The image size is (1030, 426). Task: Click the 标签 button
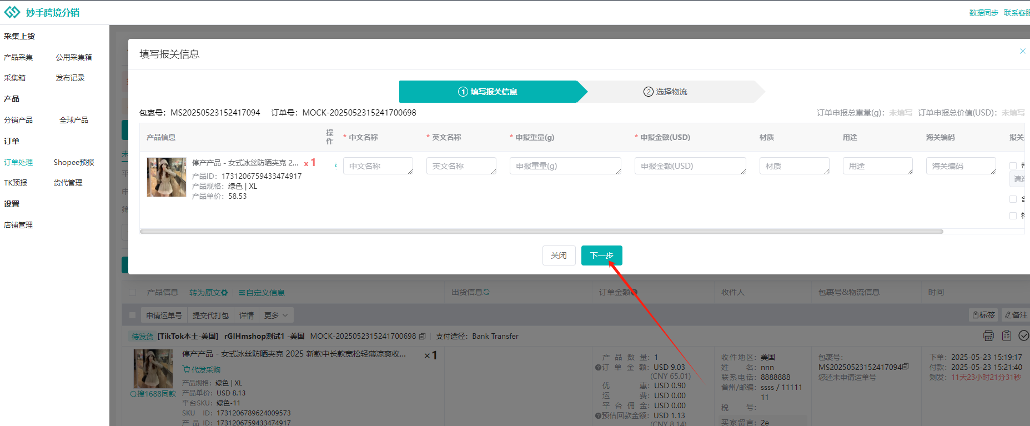click(x=983, y=315)
